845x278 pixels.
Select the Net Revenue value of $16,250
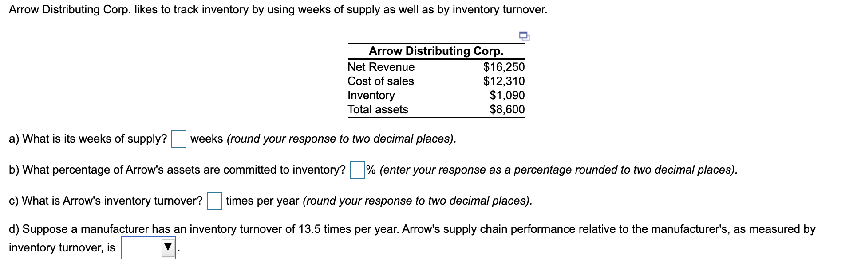pyautogui.click(x=504, y=67)
